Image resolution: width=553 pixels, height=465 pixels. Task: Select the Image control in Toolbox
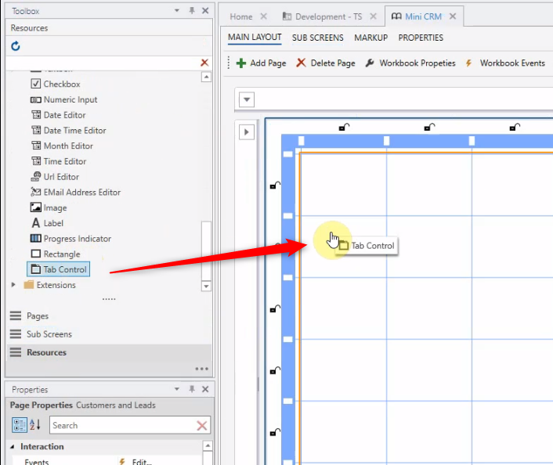tap(55, 208)
